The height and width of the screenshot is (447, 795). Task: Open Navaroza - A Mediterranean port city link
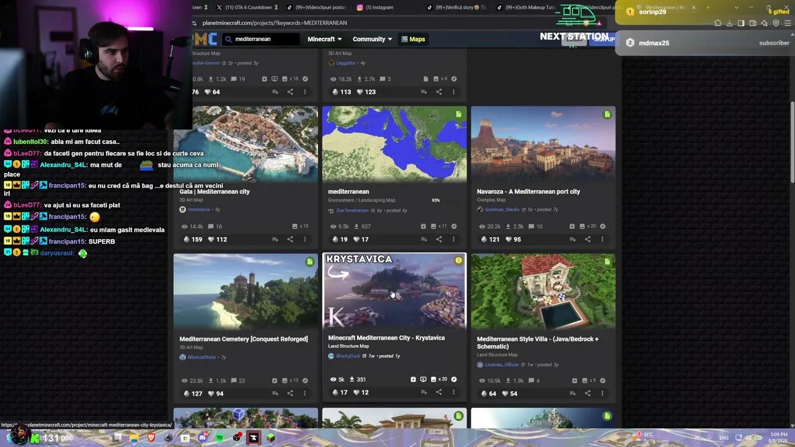click(528, 191)
